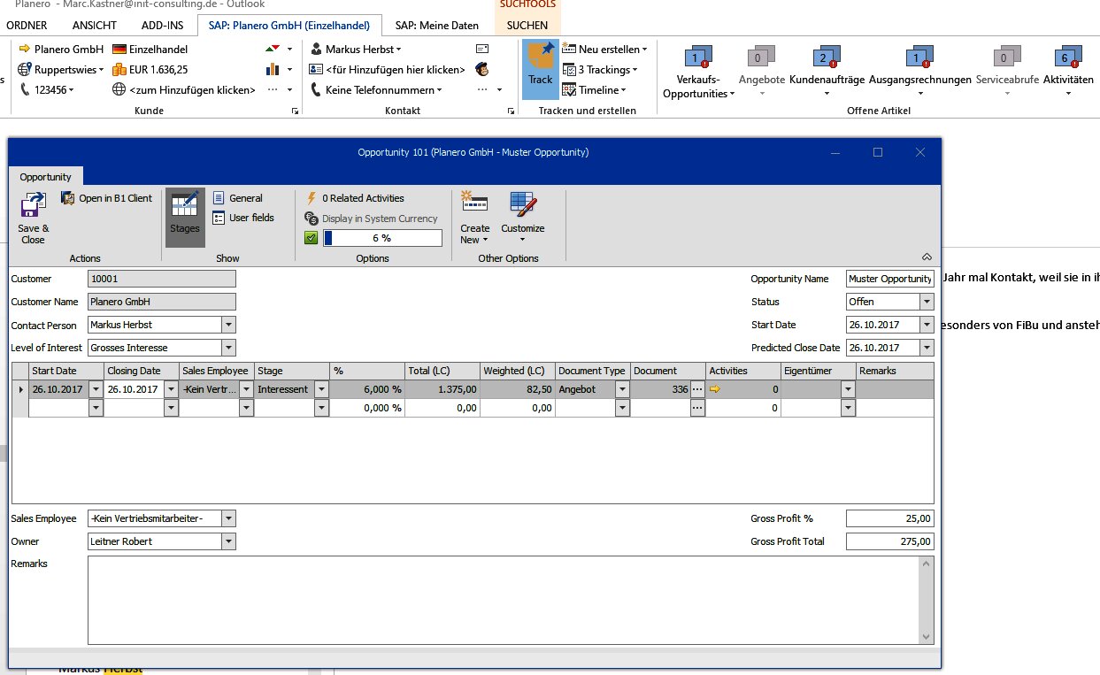The height and width of the screenshot is (675, 1100).
Task: Open Verkaufs-Opportunities open items icon
Action: click(694, 59)
